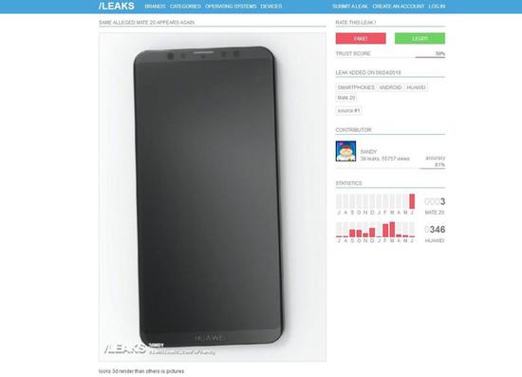Select the Huawei tag
522x377 pixels.
click(416, 87)
